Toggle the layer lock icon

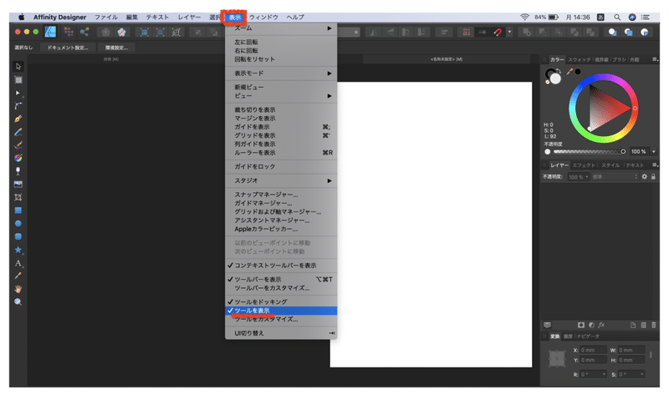[x=653, y=177]
